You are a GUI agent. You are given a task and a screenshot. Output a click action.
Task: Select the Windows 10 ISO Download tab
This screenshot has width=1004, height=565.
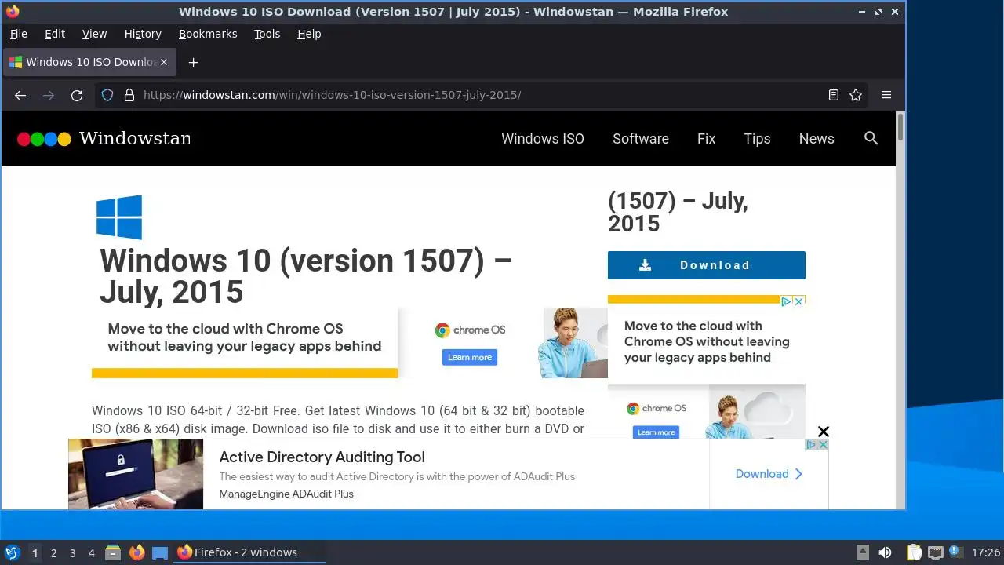click(89, 62)
